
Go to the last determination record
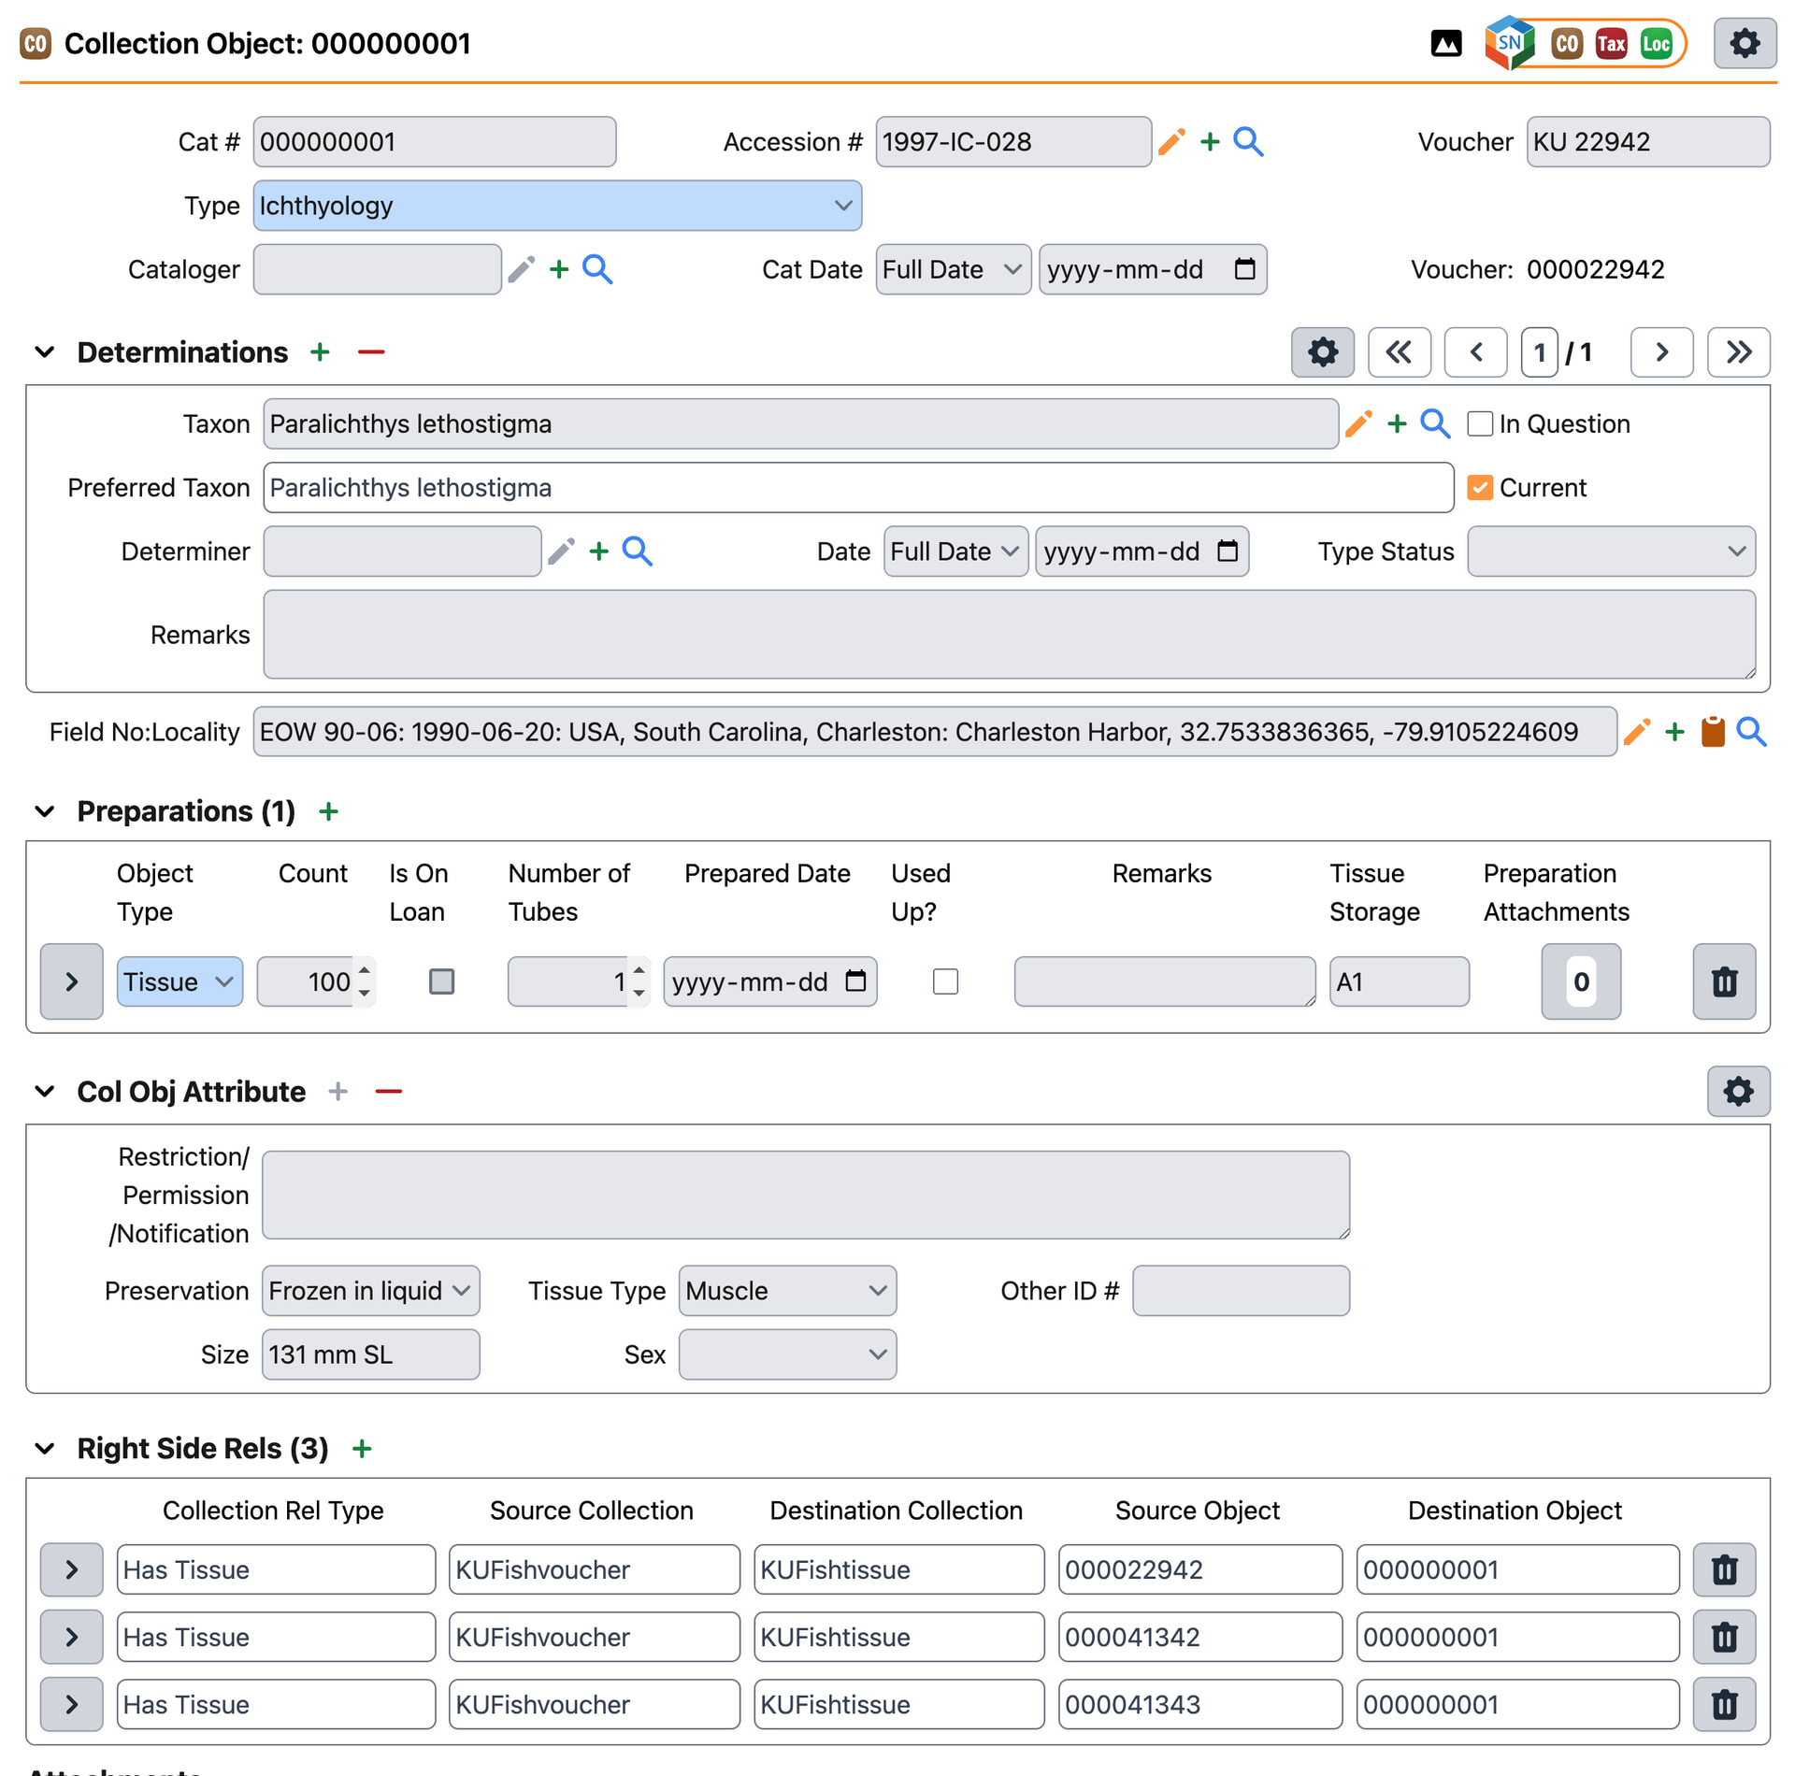[x=1738, y=352]
